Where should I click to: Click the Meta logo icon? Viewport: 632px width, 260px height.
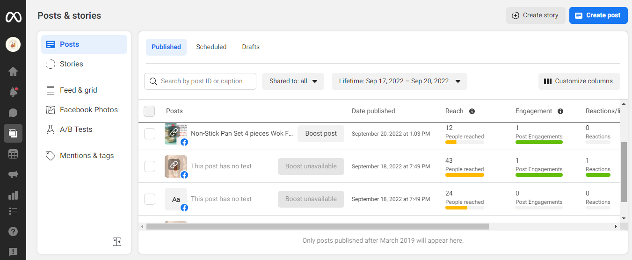coord(13,17)
